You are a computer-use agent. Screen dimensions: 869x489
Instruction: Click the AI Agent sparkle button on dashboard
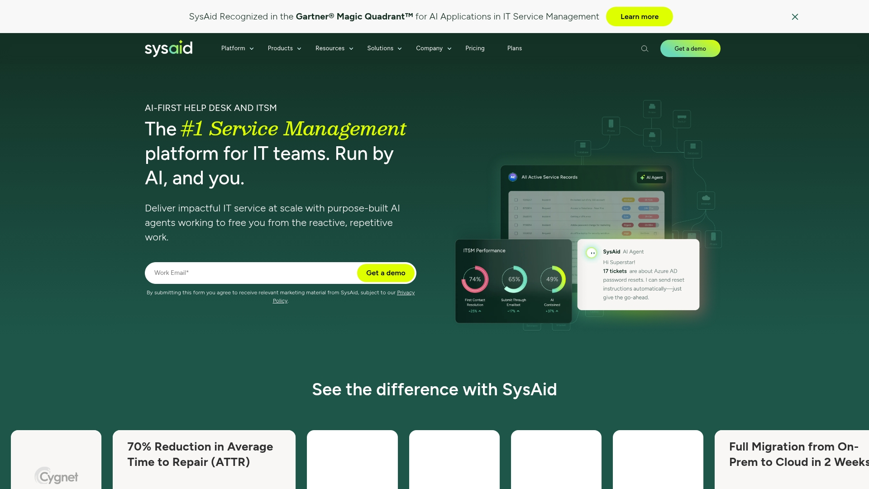coord(651,177)
